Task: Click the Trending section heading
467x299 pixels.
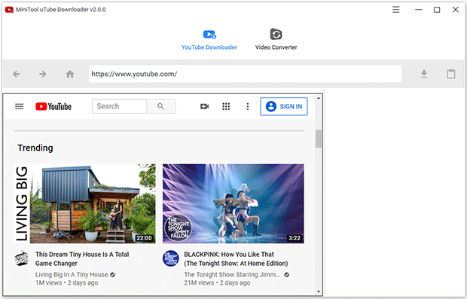Action: 35,148
